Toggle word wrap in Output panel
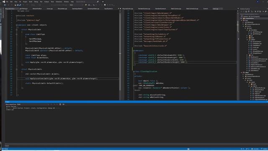Image resolution: width=268 pixels, height=151 pixels. [x=63, y=104]
